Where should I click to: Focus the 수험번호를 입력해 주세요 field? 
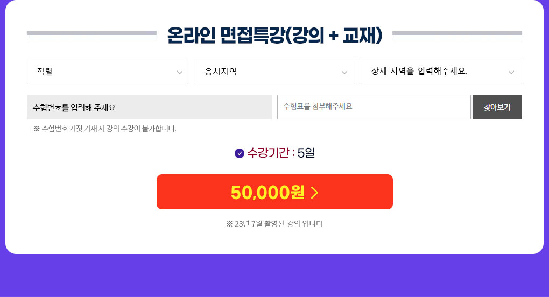[149, 107]
